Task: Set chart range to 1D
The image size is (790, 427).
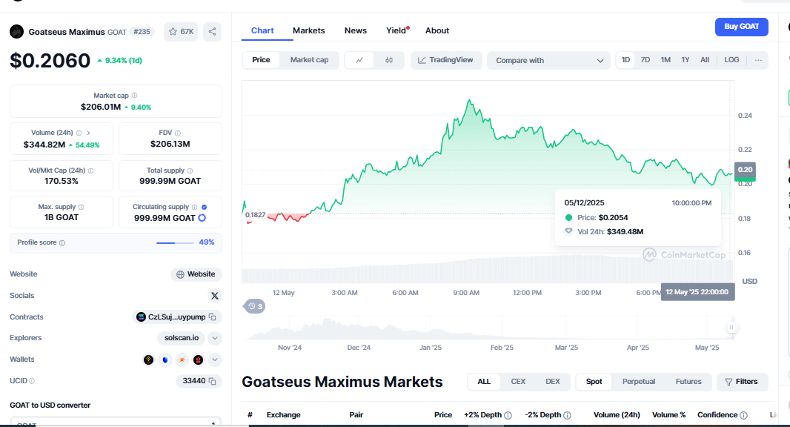Action: pyautogui.click(x=625, y=60)
